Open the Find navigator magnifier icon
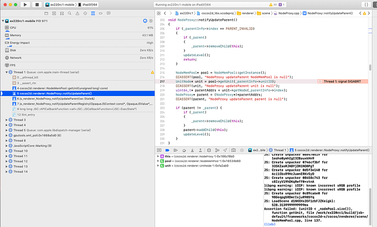The height and width of the screenshot is (227, 377). click(69, 13)
